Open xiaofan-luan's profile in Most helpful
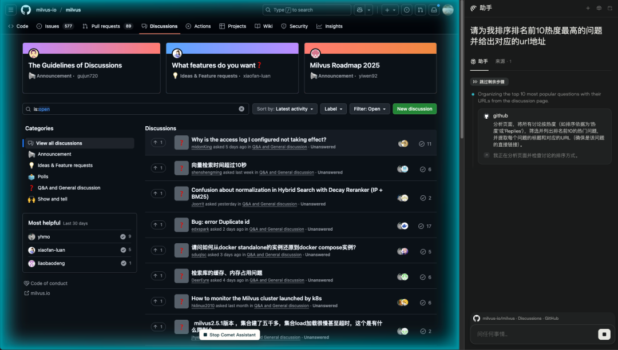This screenshot has height=350, width=618. coord(51,250)
